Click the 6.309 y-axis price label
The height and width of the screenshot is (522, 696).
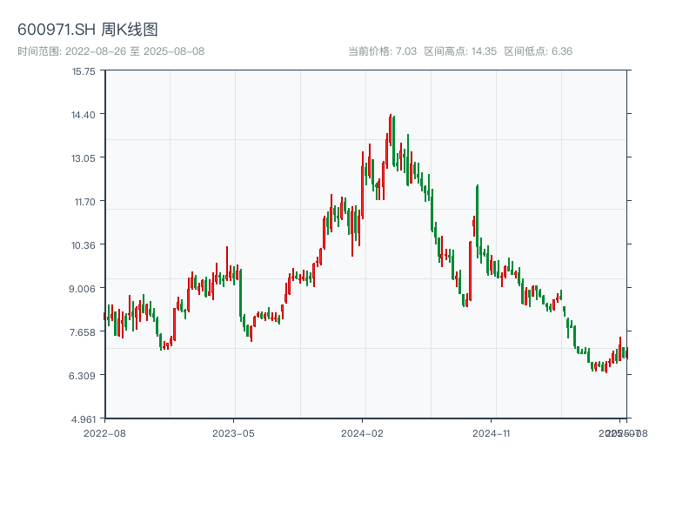[x=84, y=376]
